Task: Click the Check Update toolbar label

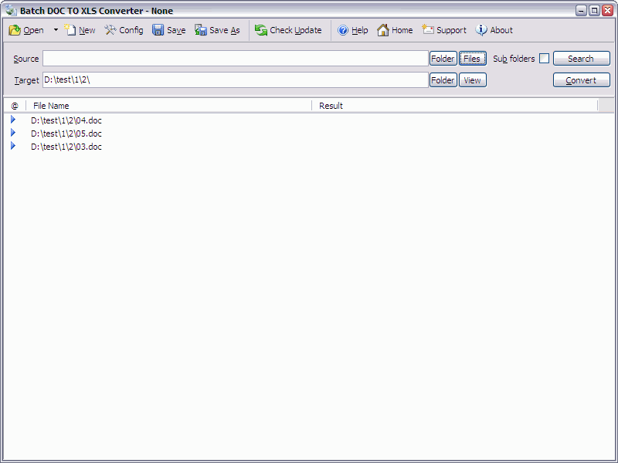Action: pos(296,30)
